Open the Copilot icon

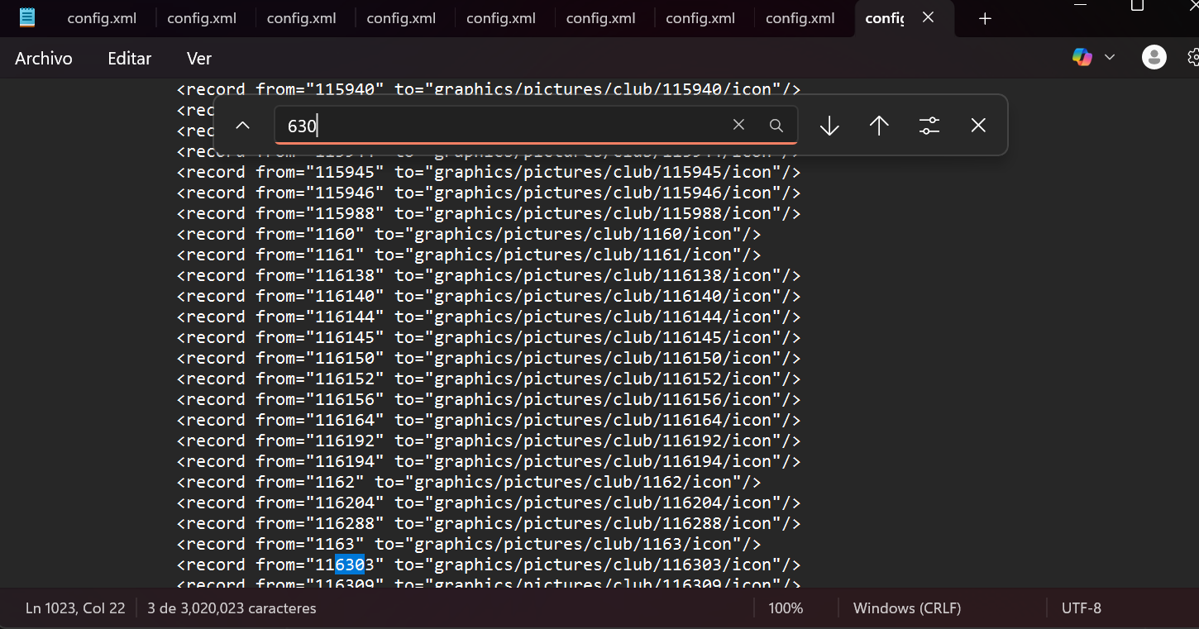pyautogui.click(x=1082, y=57)
